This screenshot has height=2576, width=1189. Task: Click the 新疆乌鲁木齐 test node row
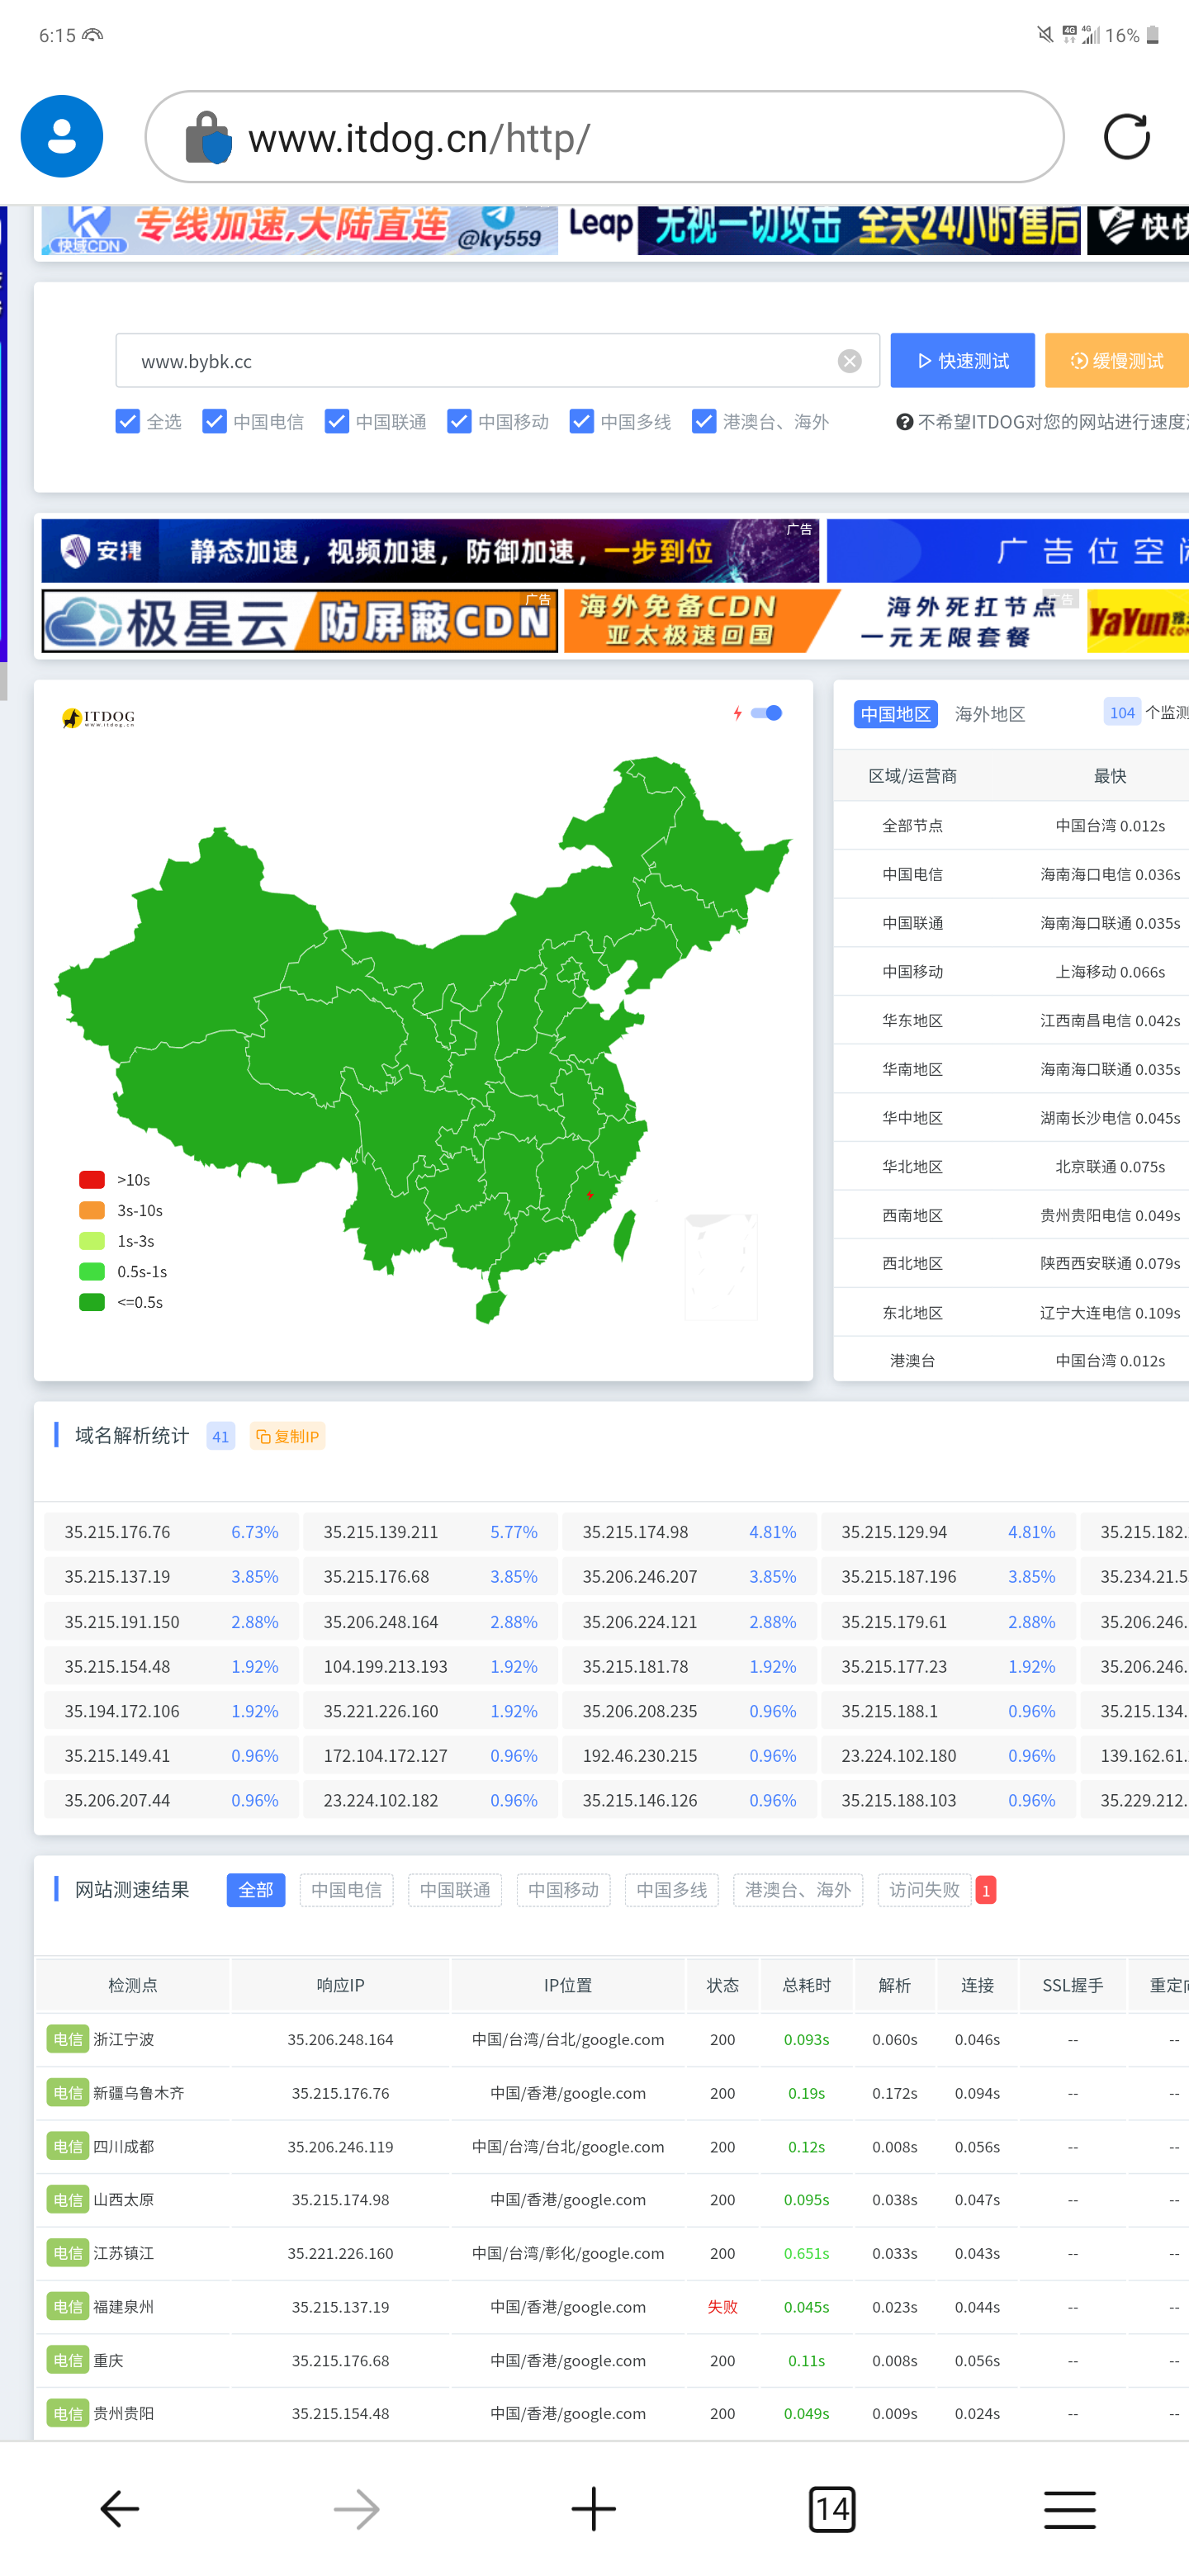point(612,2093)
